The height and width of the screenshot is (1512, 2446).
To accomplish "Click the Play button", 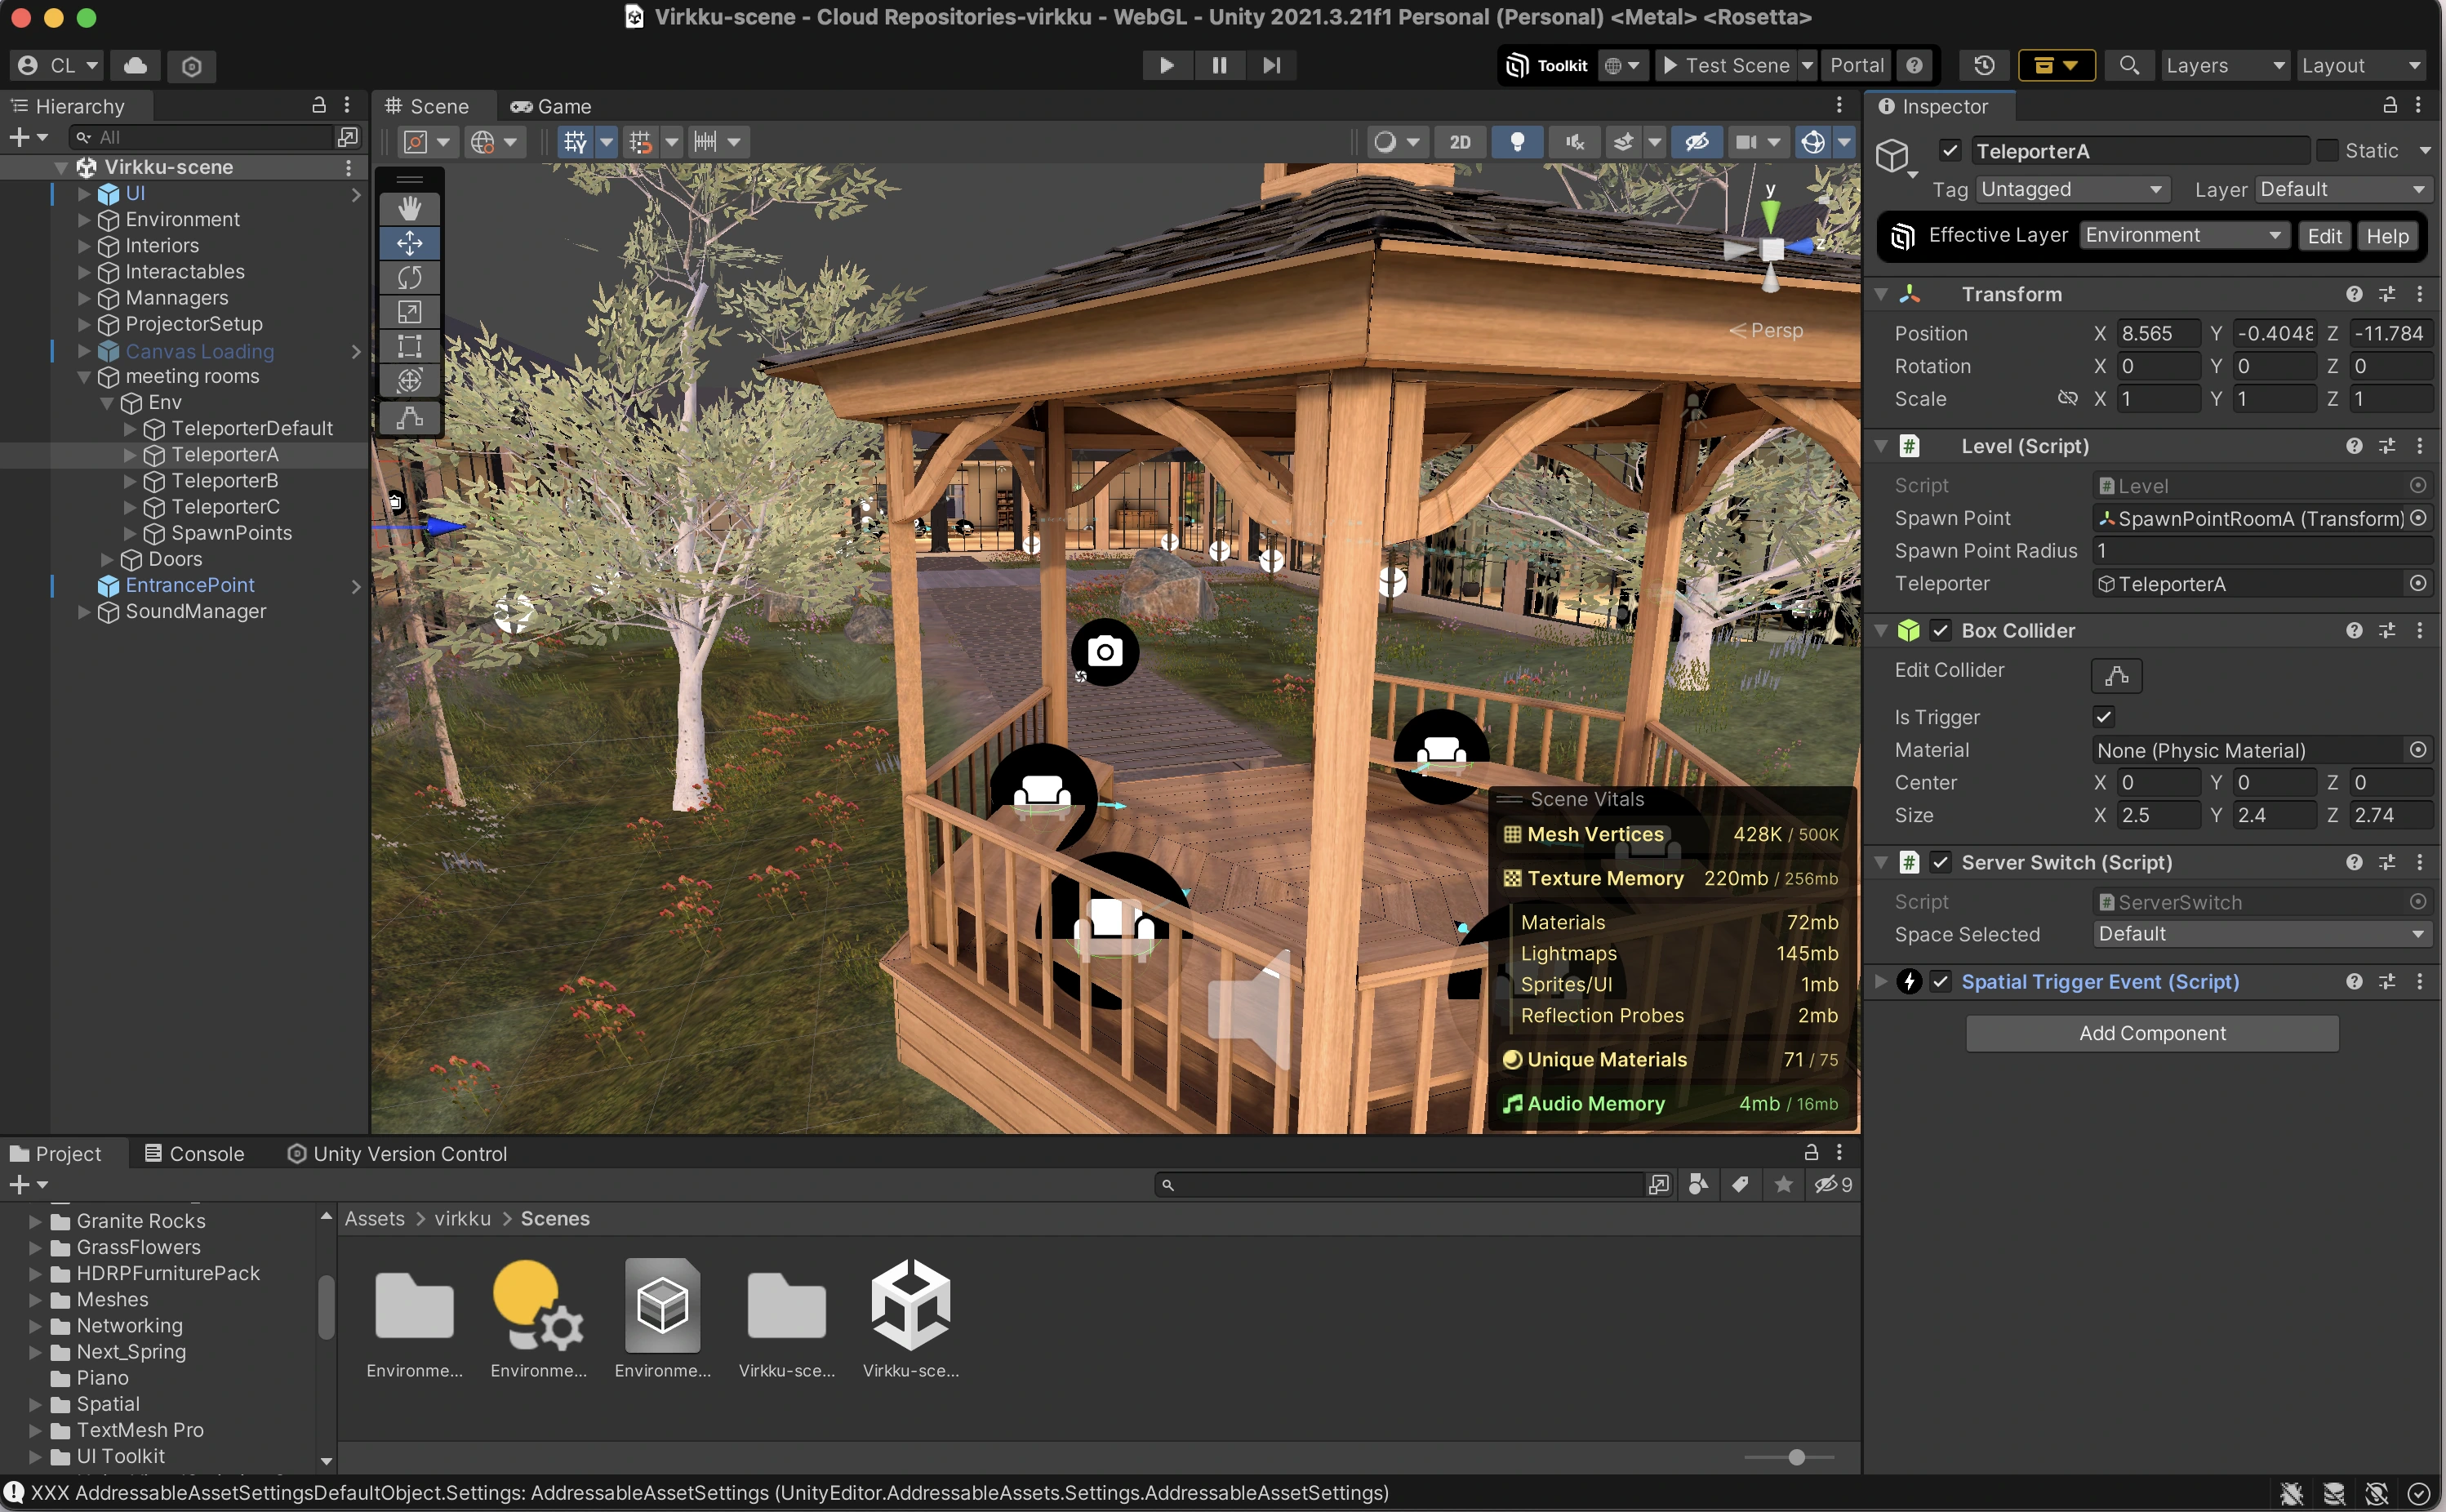I will 1166,65.
